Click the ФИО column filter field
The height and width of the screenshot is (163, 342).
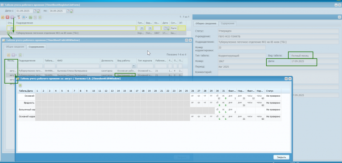(78, 66)
